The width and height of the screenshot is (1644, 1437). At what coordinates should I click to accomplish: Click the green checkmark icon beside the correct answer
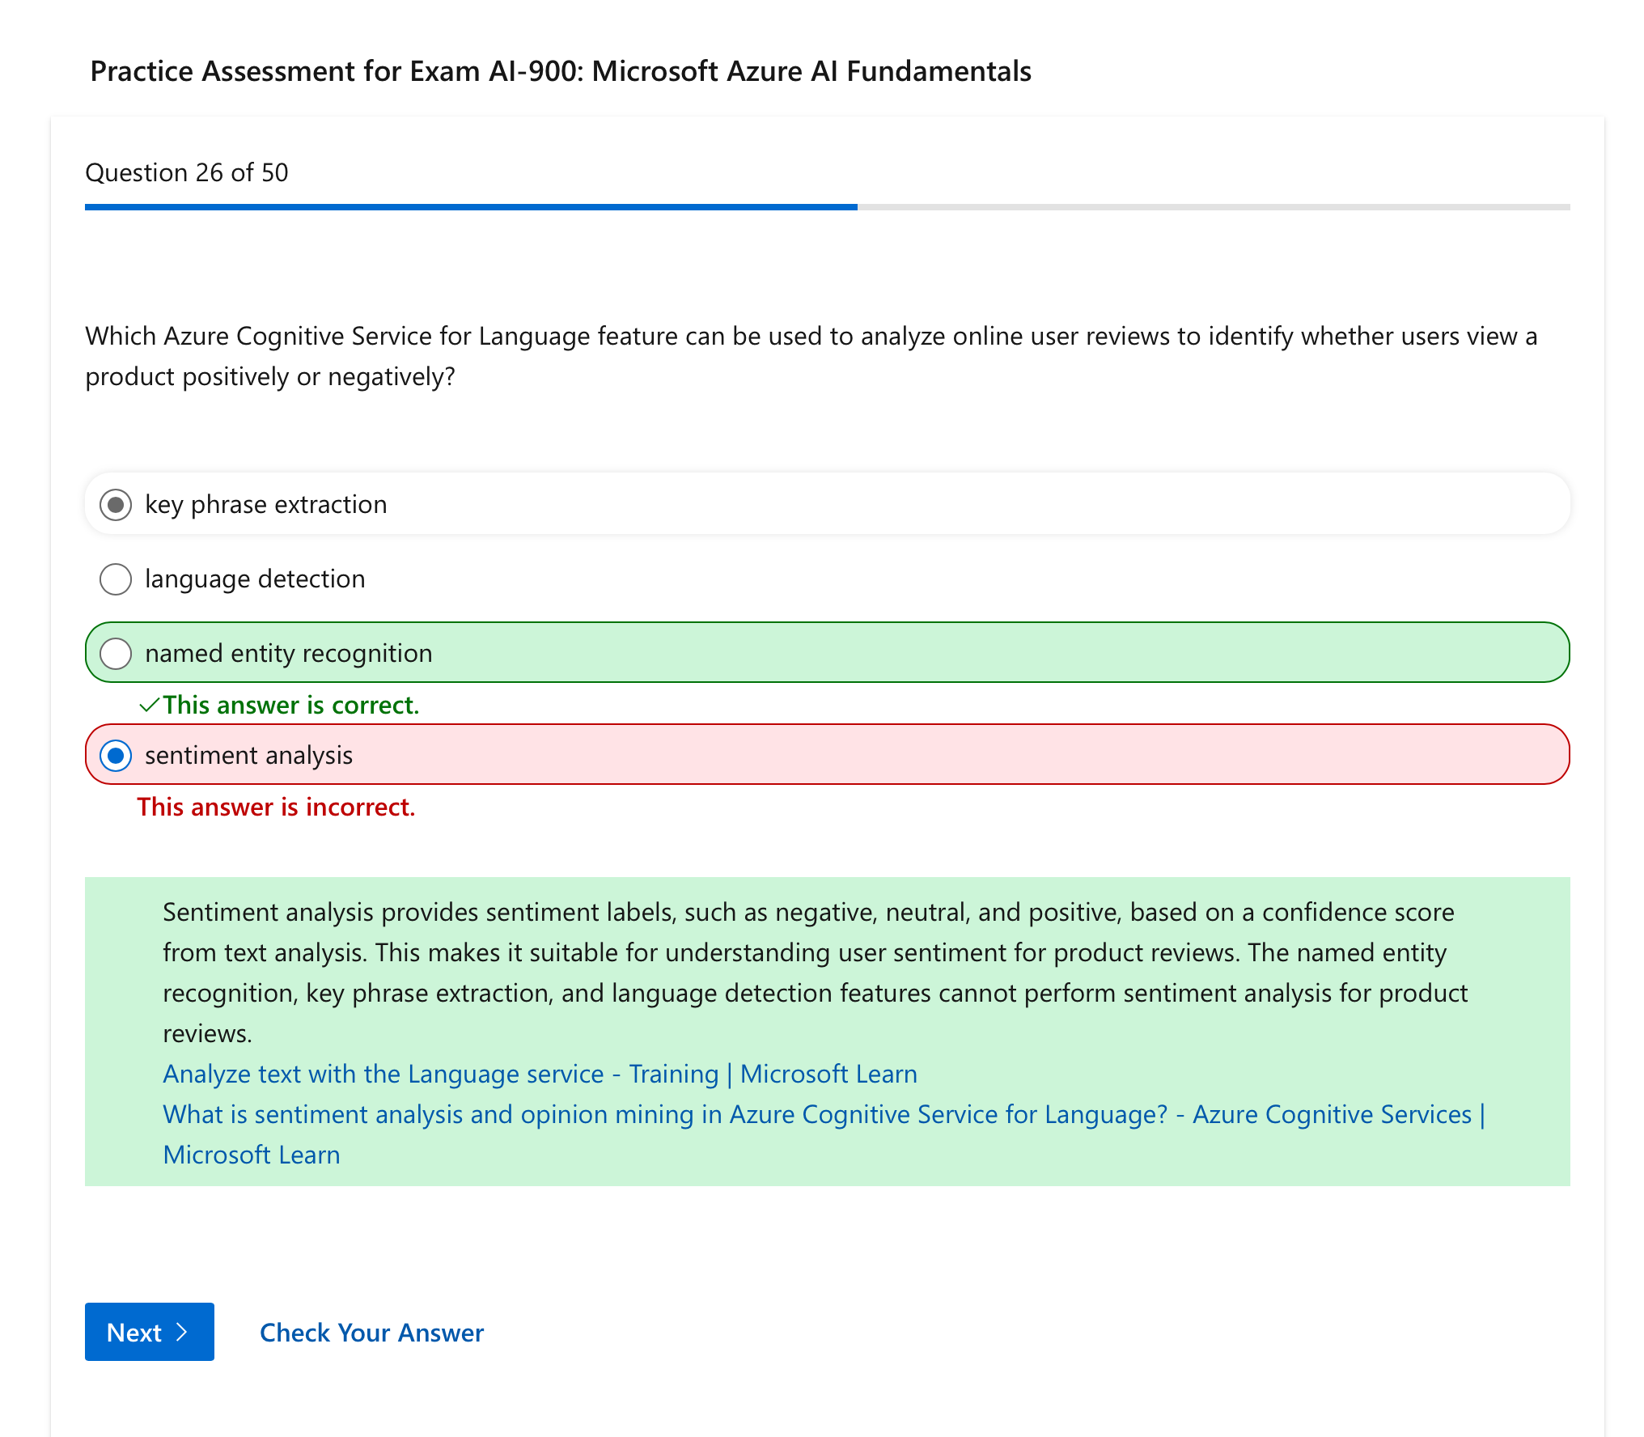(149, 706)
